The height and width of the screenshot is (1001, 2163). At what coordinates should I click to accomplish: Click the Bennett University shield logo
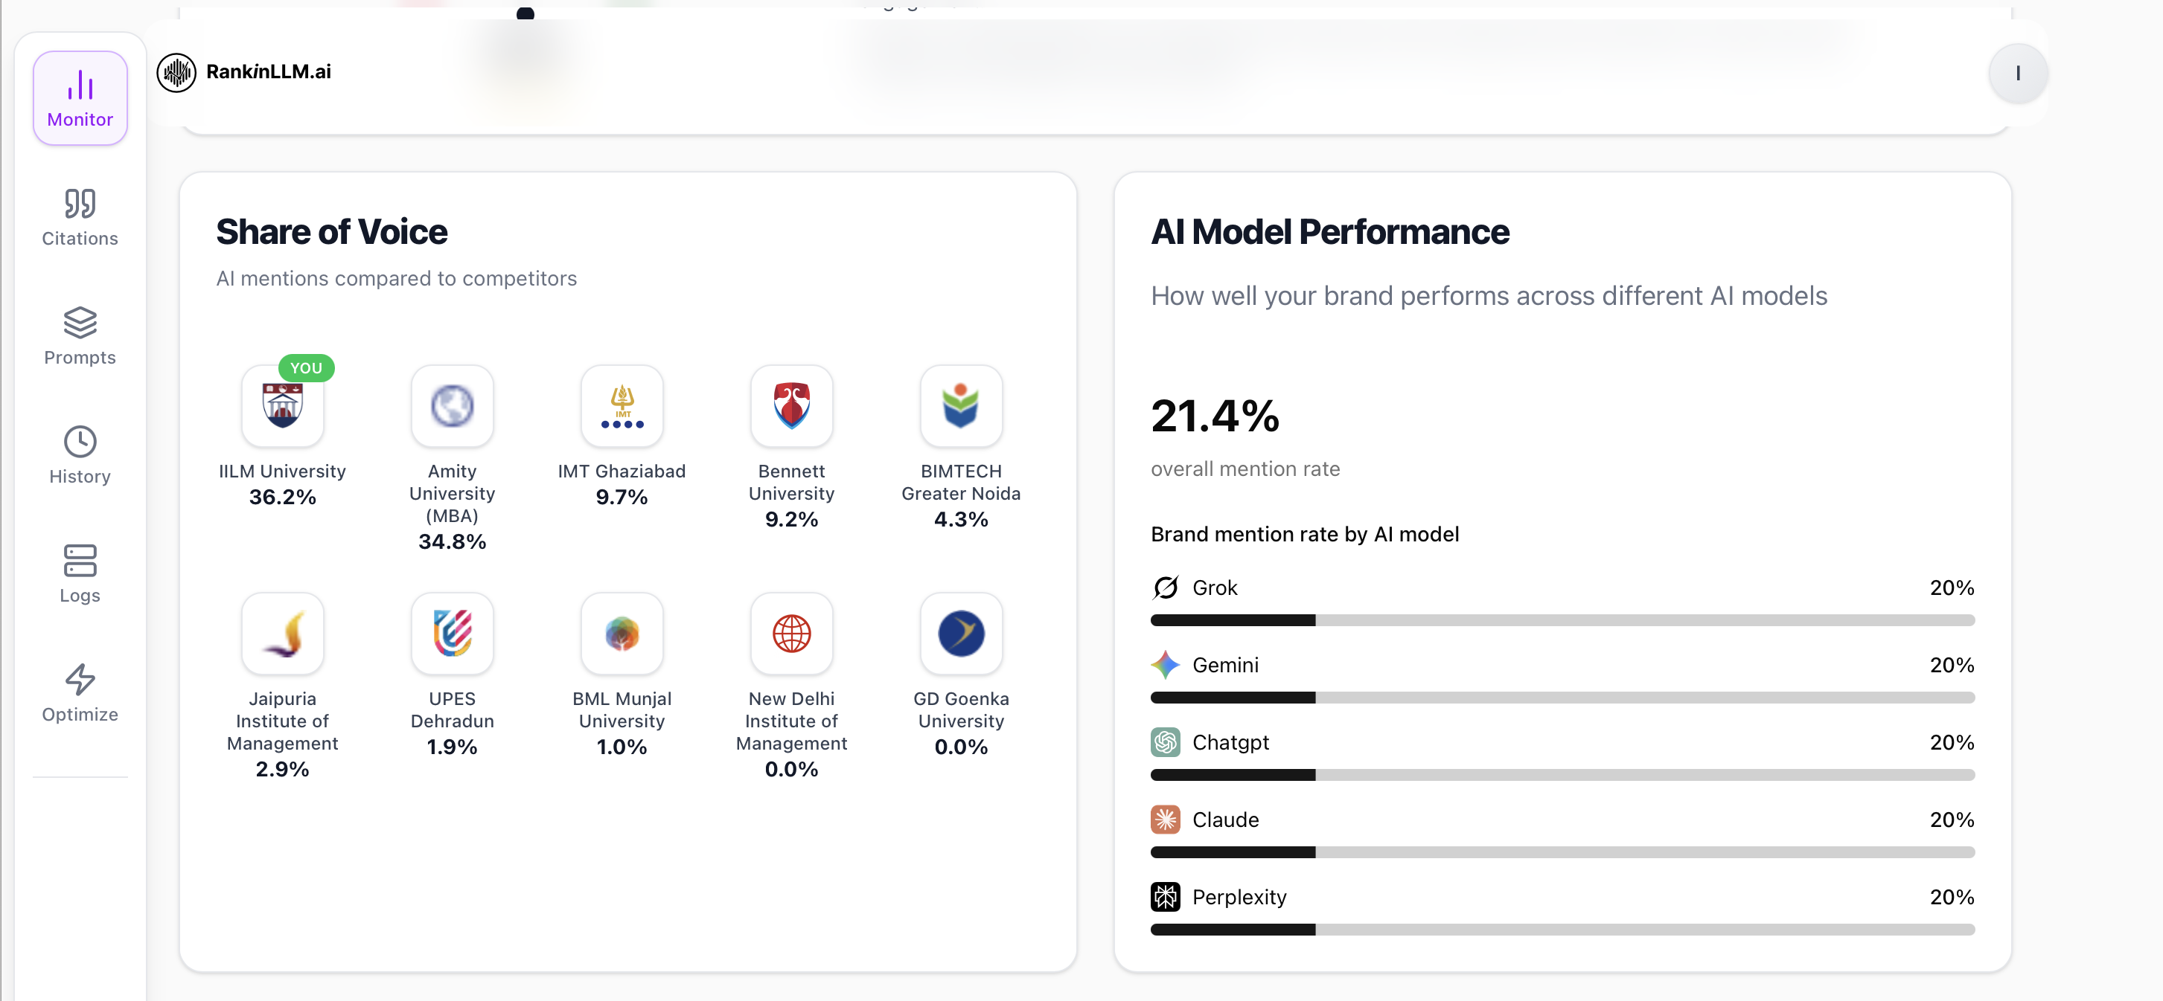[791, 405]
